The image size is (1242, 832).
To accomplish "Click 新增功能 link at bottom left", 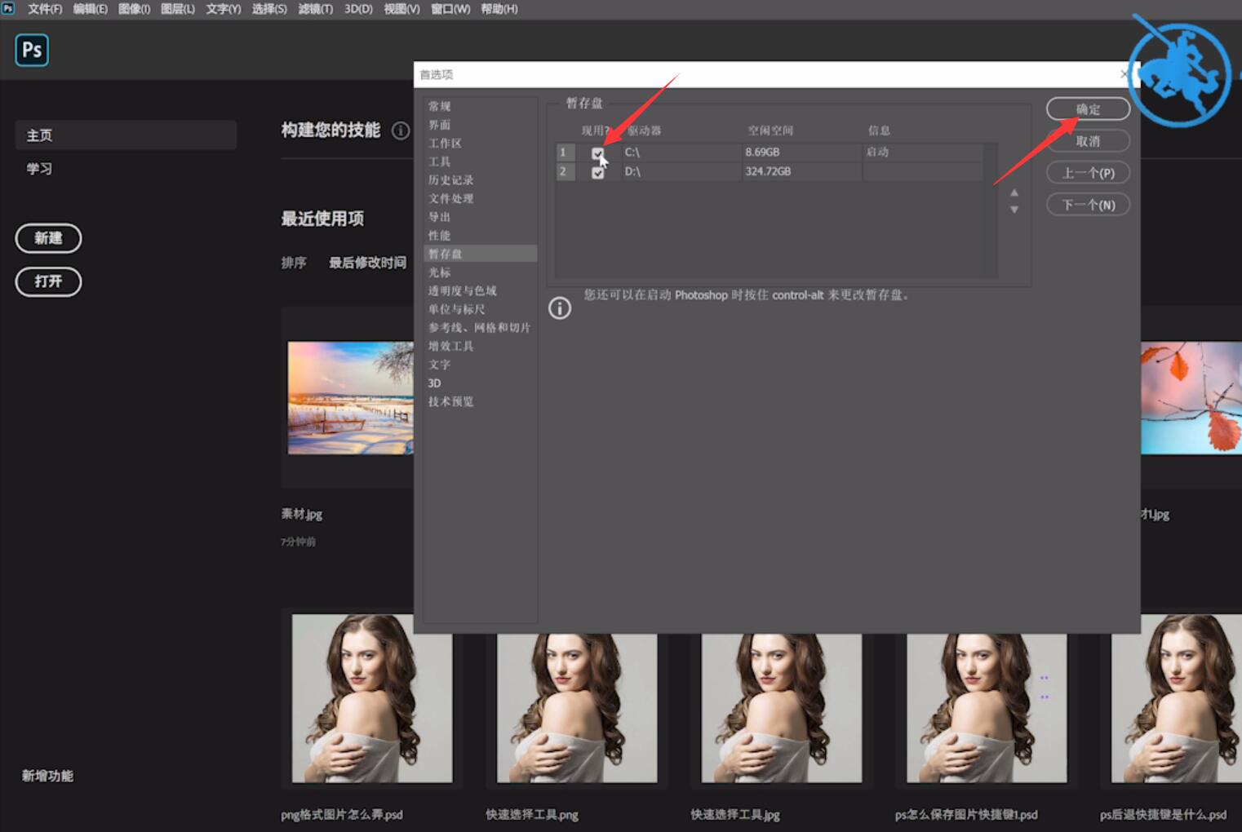I will pos(47,776).
